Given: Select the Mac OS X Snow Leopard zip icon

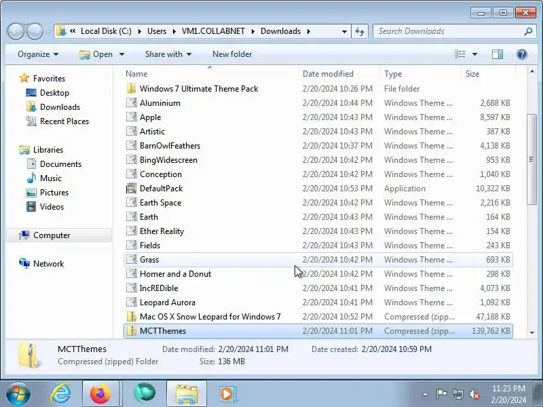Looking at the screenshot, I should (x=131, y=316).
